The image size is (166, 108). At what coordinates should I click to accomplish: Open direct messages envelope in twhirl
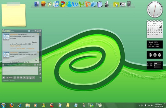pos(18,78)
